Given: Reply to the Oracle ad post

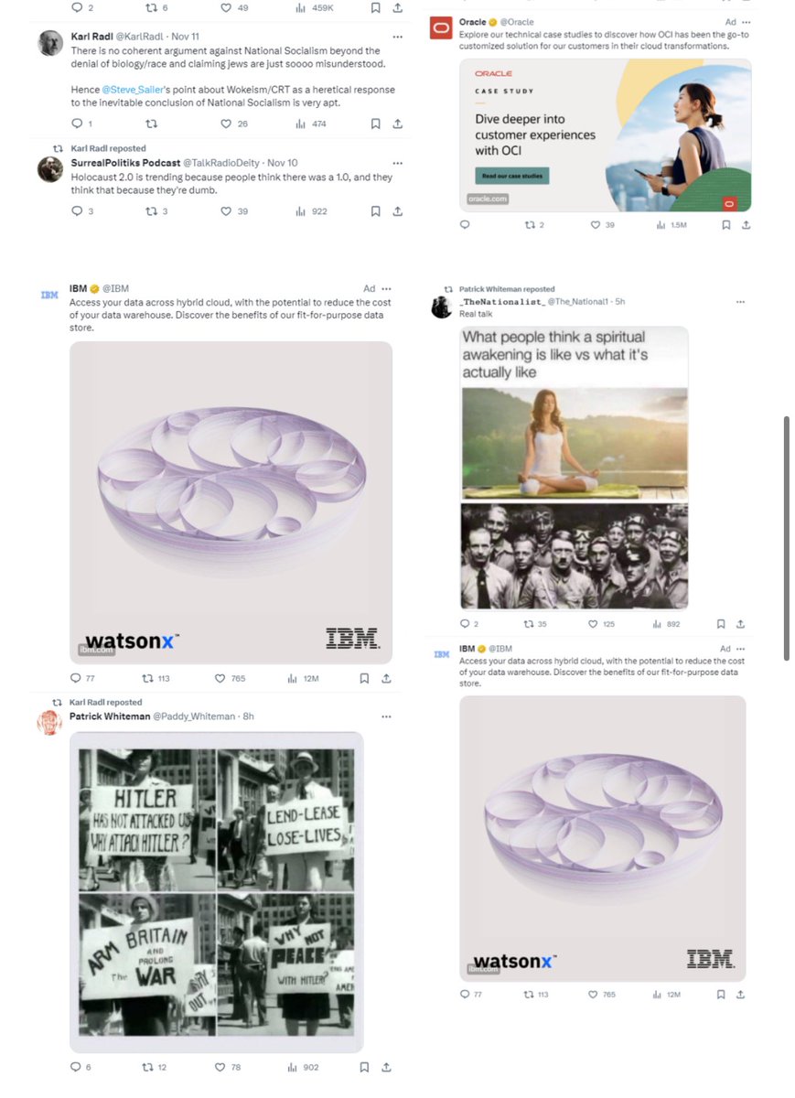Looking at the screenshot, I should pyautogui.click(x=465, y=225).
